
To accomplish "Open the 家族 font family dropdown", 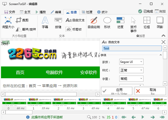I will [131, 62].
